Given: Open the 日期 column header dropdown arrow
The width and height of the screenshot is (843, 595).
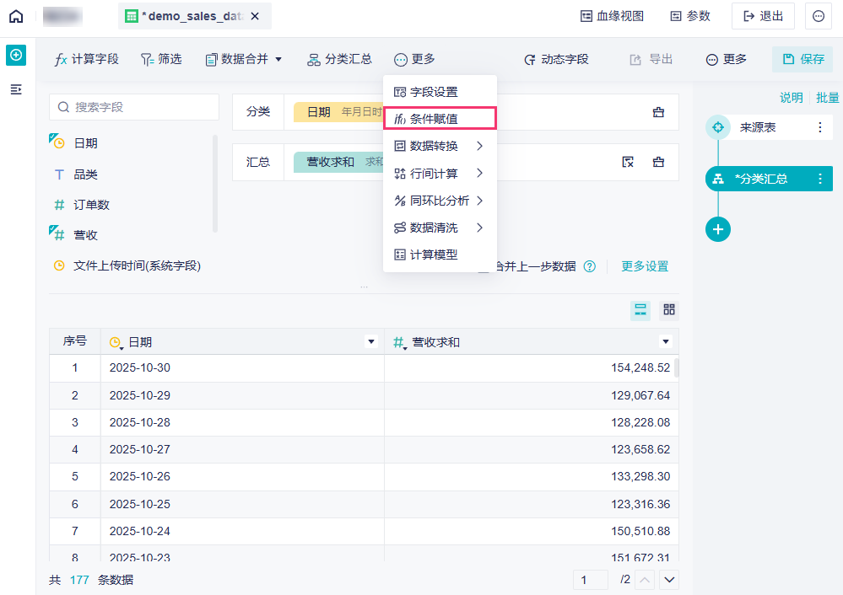Looking at the screenshot, I should (370, 341).
